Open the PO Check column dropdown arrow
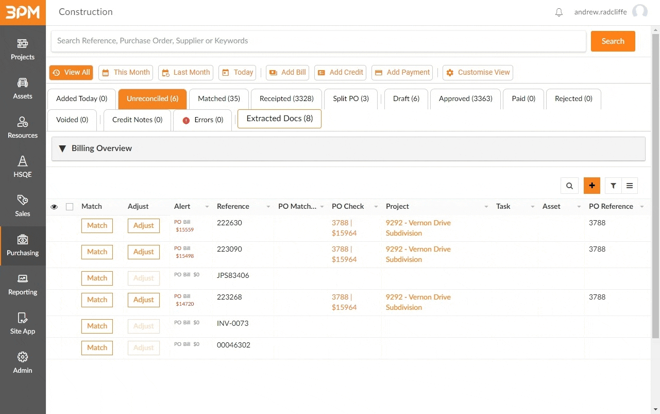 [x=376, y=207]
